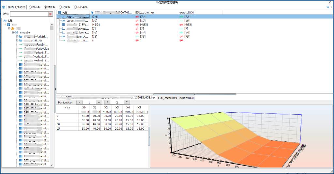Expand the _VCI1_55 folder node
334x174 pixels.
tap(17, 40)
